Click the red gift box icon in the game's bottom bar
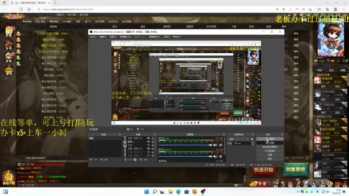This screenshot has width=349, height=196. click(x=337, y=184)
